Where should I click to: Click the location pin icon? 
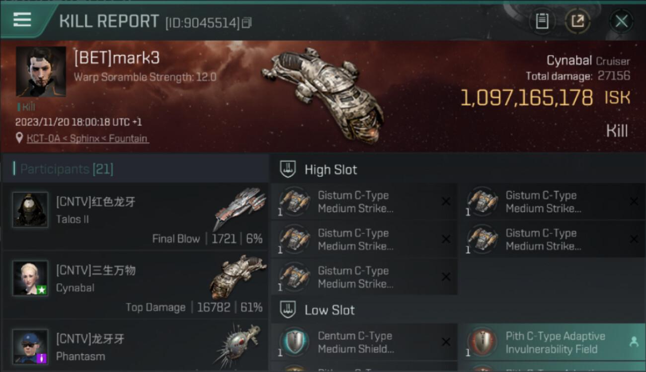pos(19,138)
